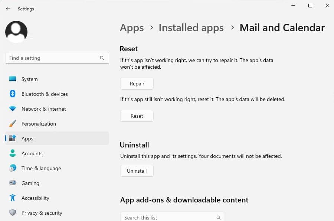Focus the Search this list field

pos(172,217)
